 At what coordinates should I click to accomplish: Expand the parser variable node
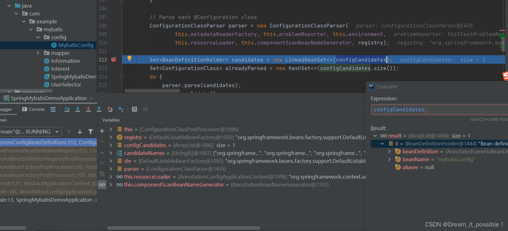point(111,169)
